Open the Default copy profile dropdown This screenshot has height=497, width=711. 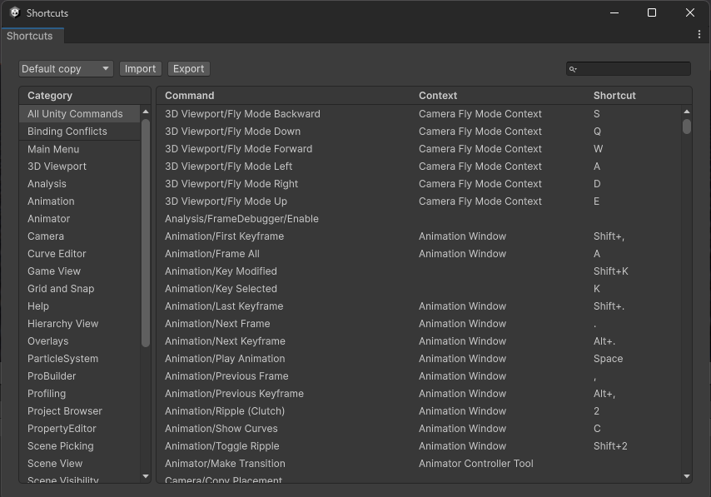(66, 69)
